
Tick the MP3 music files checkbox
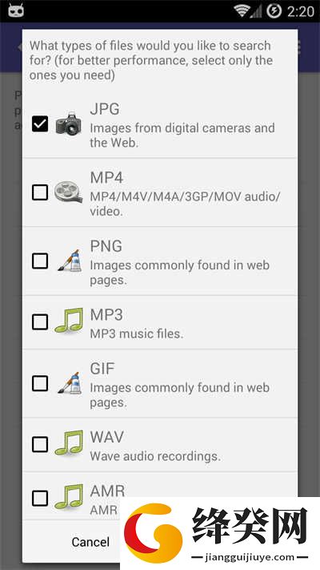pyautogui.click(x=40, y=321)
